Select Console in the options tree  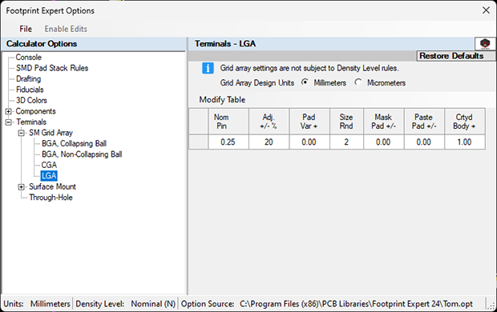click(x=29, y=58)
